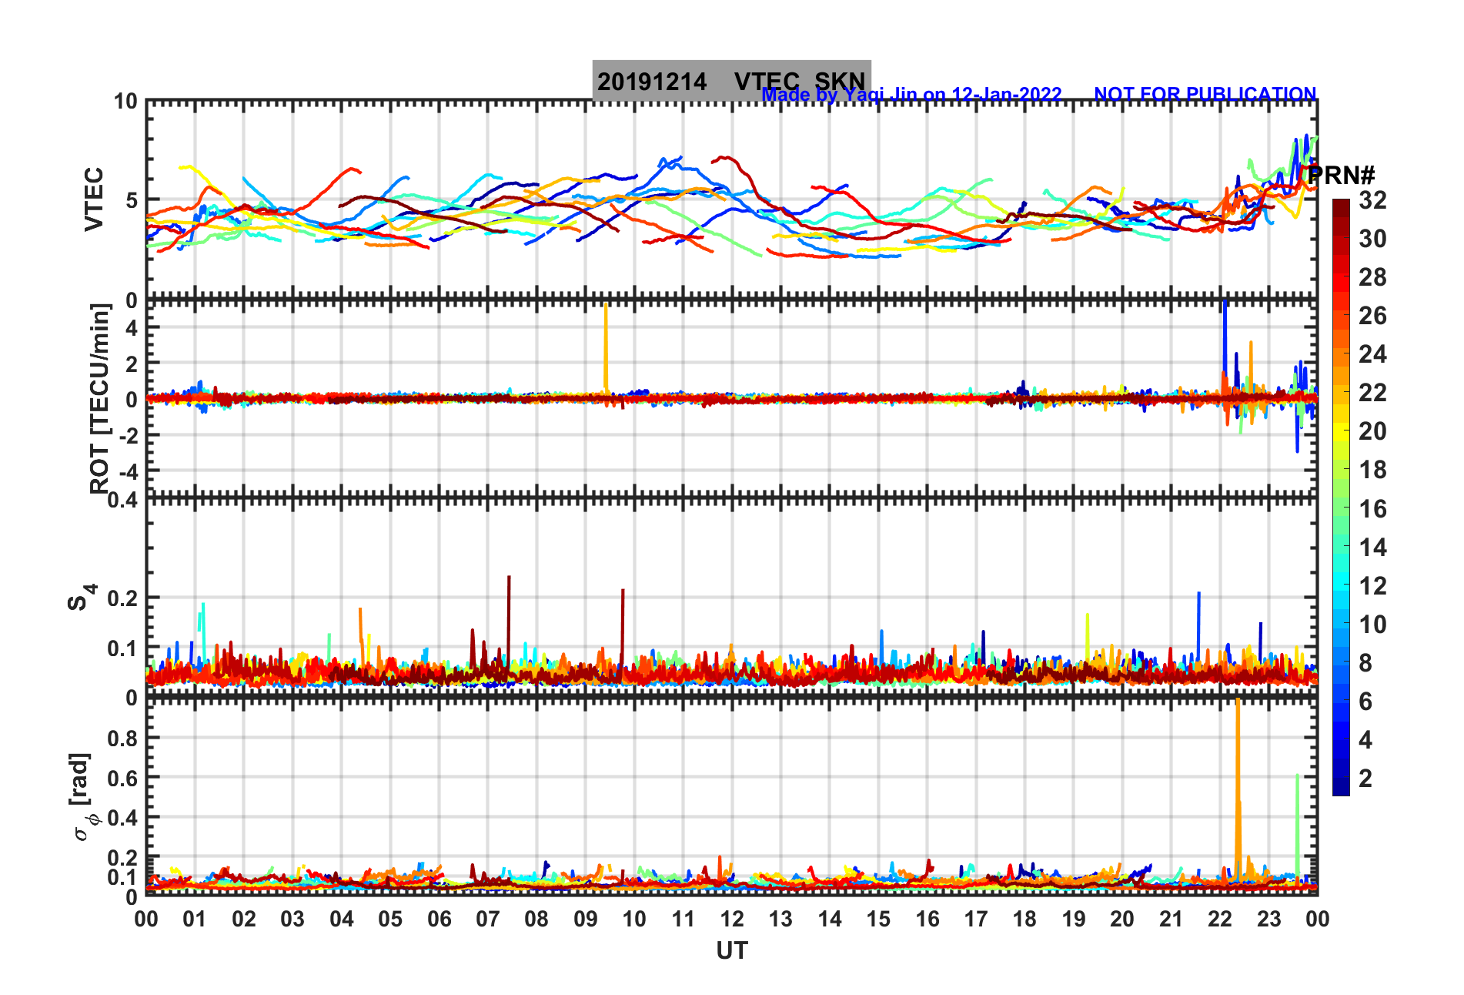Image resolution: width=1464 pixels, height=995 pixels.
Task: Select PRN colorbar tick label "16"
Action: 1372,509
